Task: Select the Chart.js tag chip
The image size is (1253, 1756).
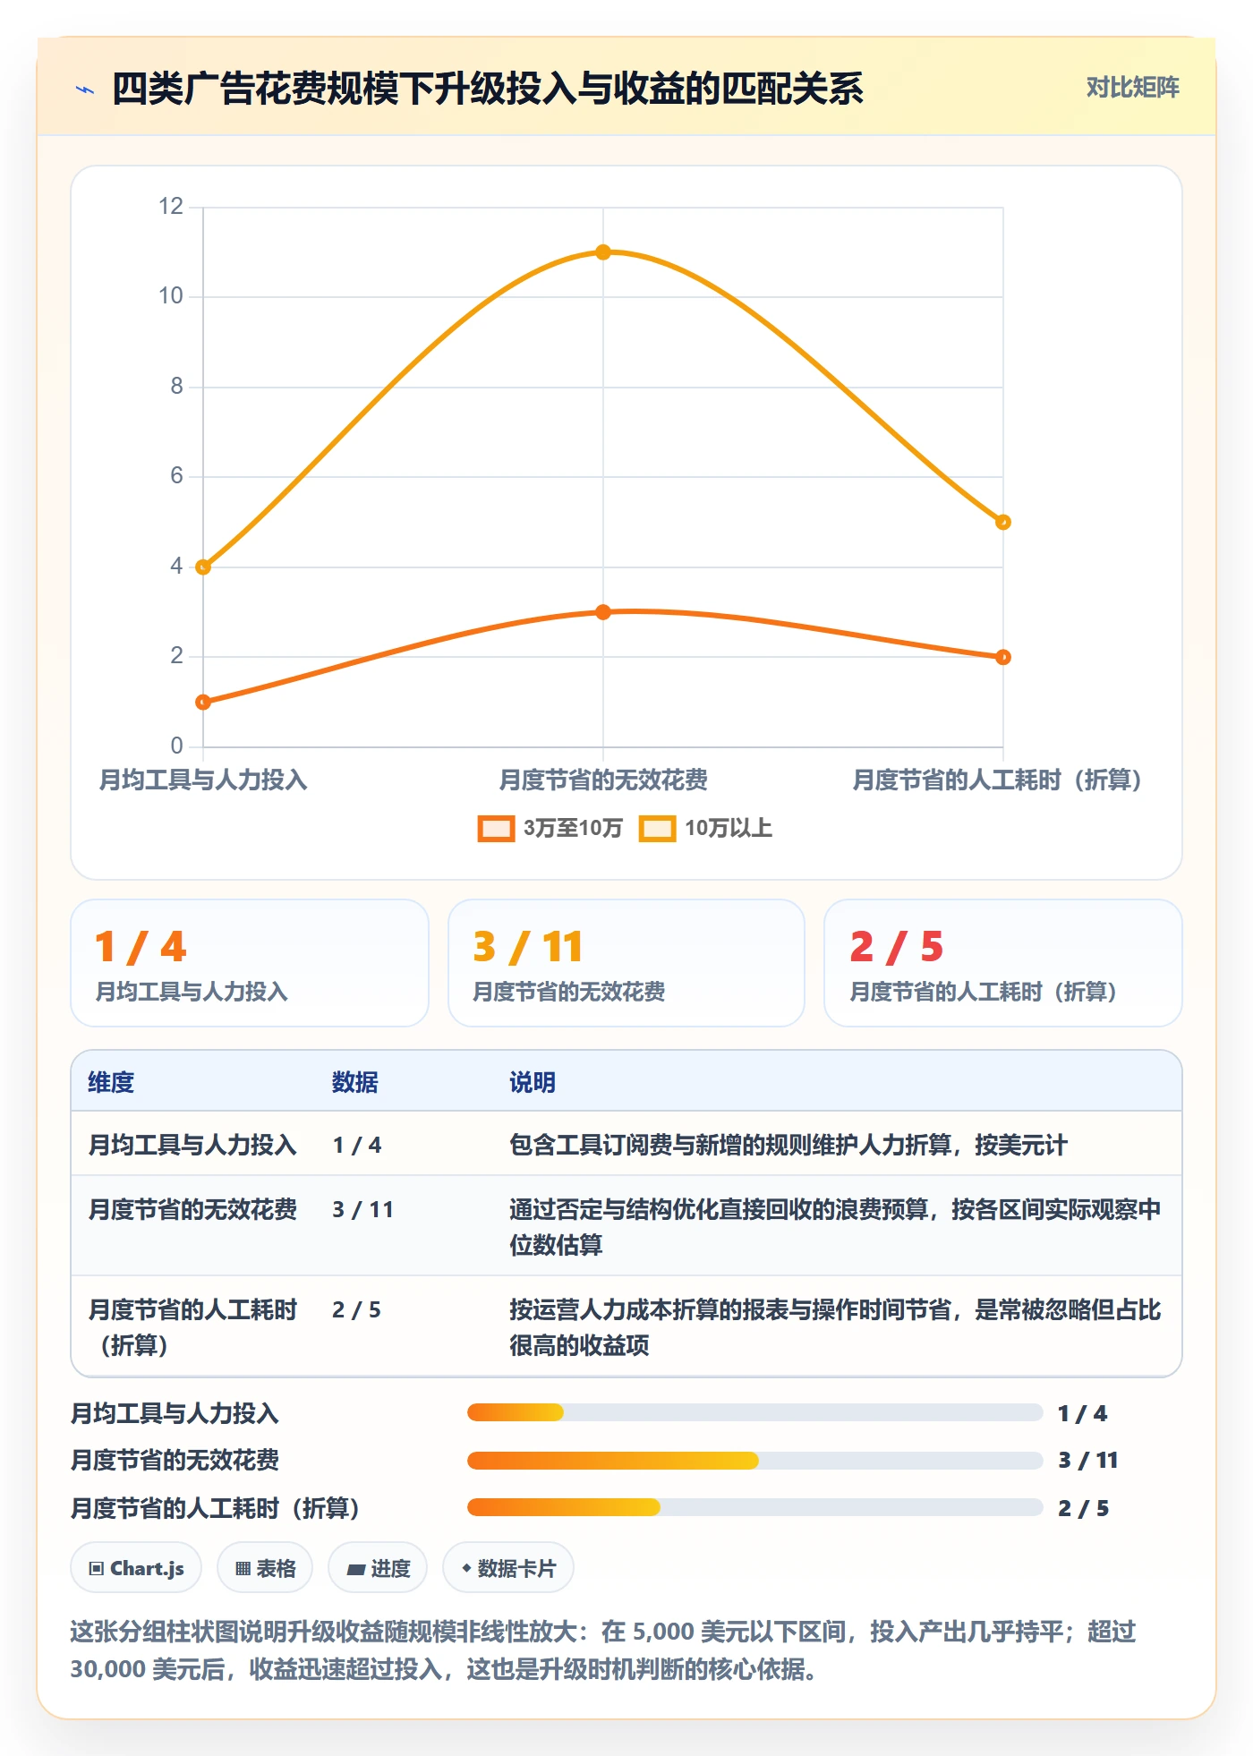Action: click(136, 1568)
